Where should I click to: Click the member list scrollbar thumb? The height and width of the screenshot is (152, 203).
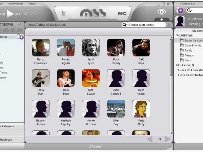pyautogui.click(x=171, y=57)
